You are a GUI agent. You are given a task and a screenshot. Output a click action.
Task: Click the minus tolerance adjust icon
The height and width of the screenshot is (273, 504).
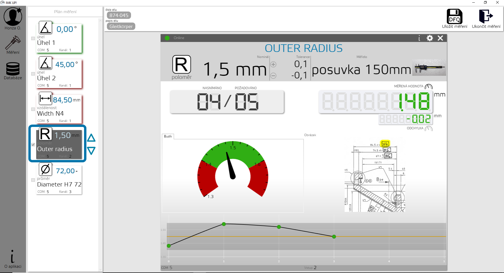point(273,76)
